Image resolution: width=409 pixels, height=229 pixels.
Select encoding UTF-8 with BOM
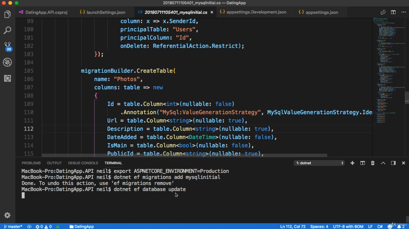(348, 227)
